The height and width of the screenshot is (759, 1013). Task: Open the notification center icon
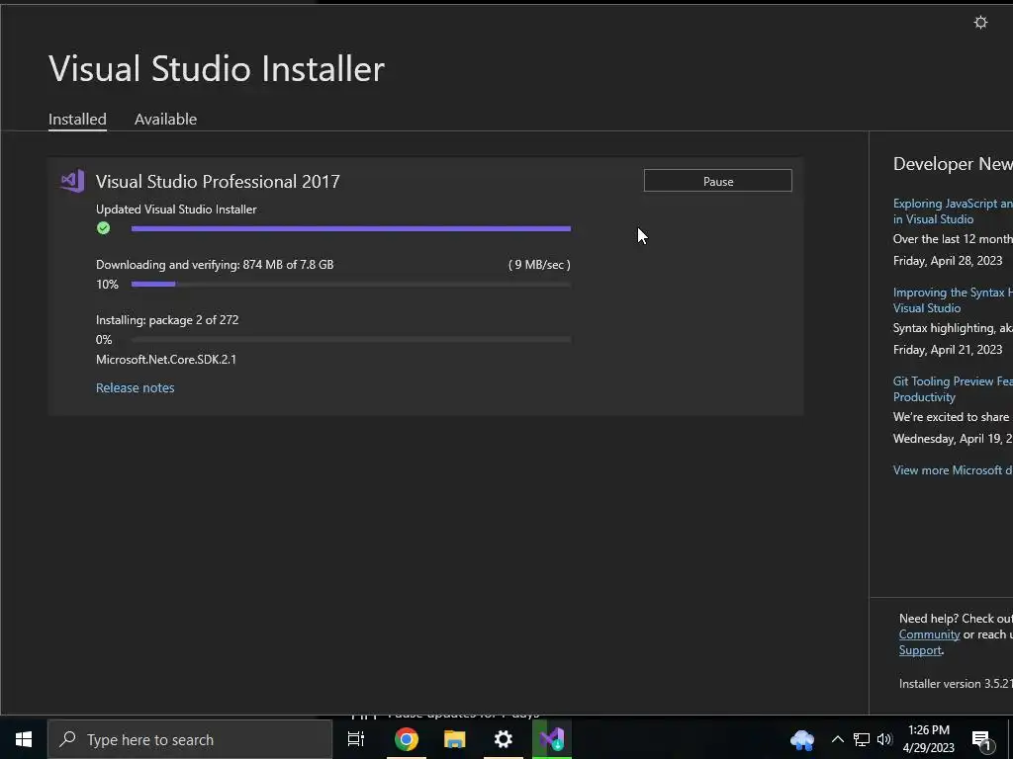[981, 740]
